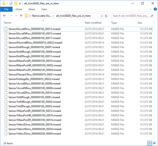This screenshot has height=146, width=158.
Task: Maximize the Explorer window
Action: 143,3
